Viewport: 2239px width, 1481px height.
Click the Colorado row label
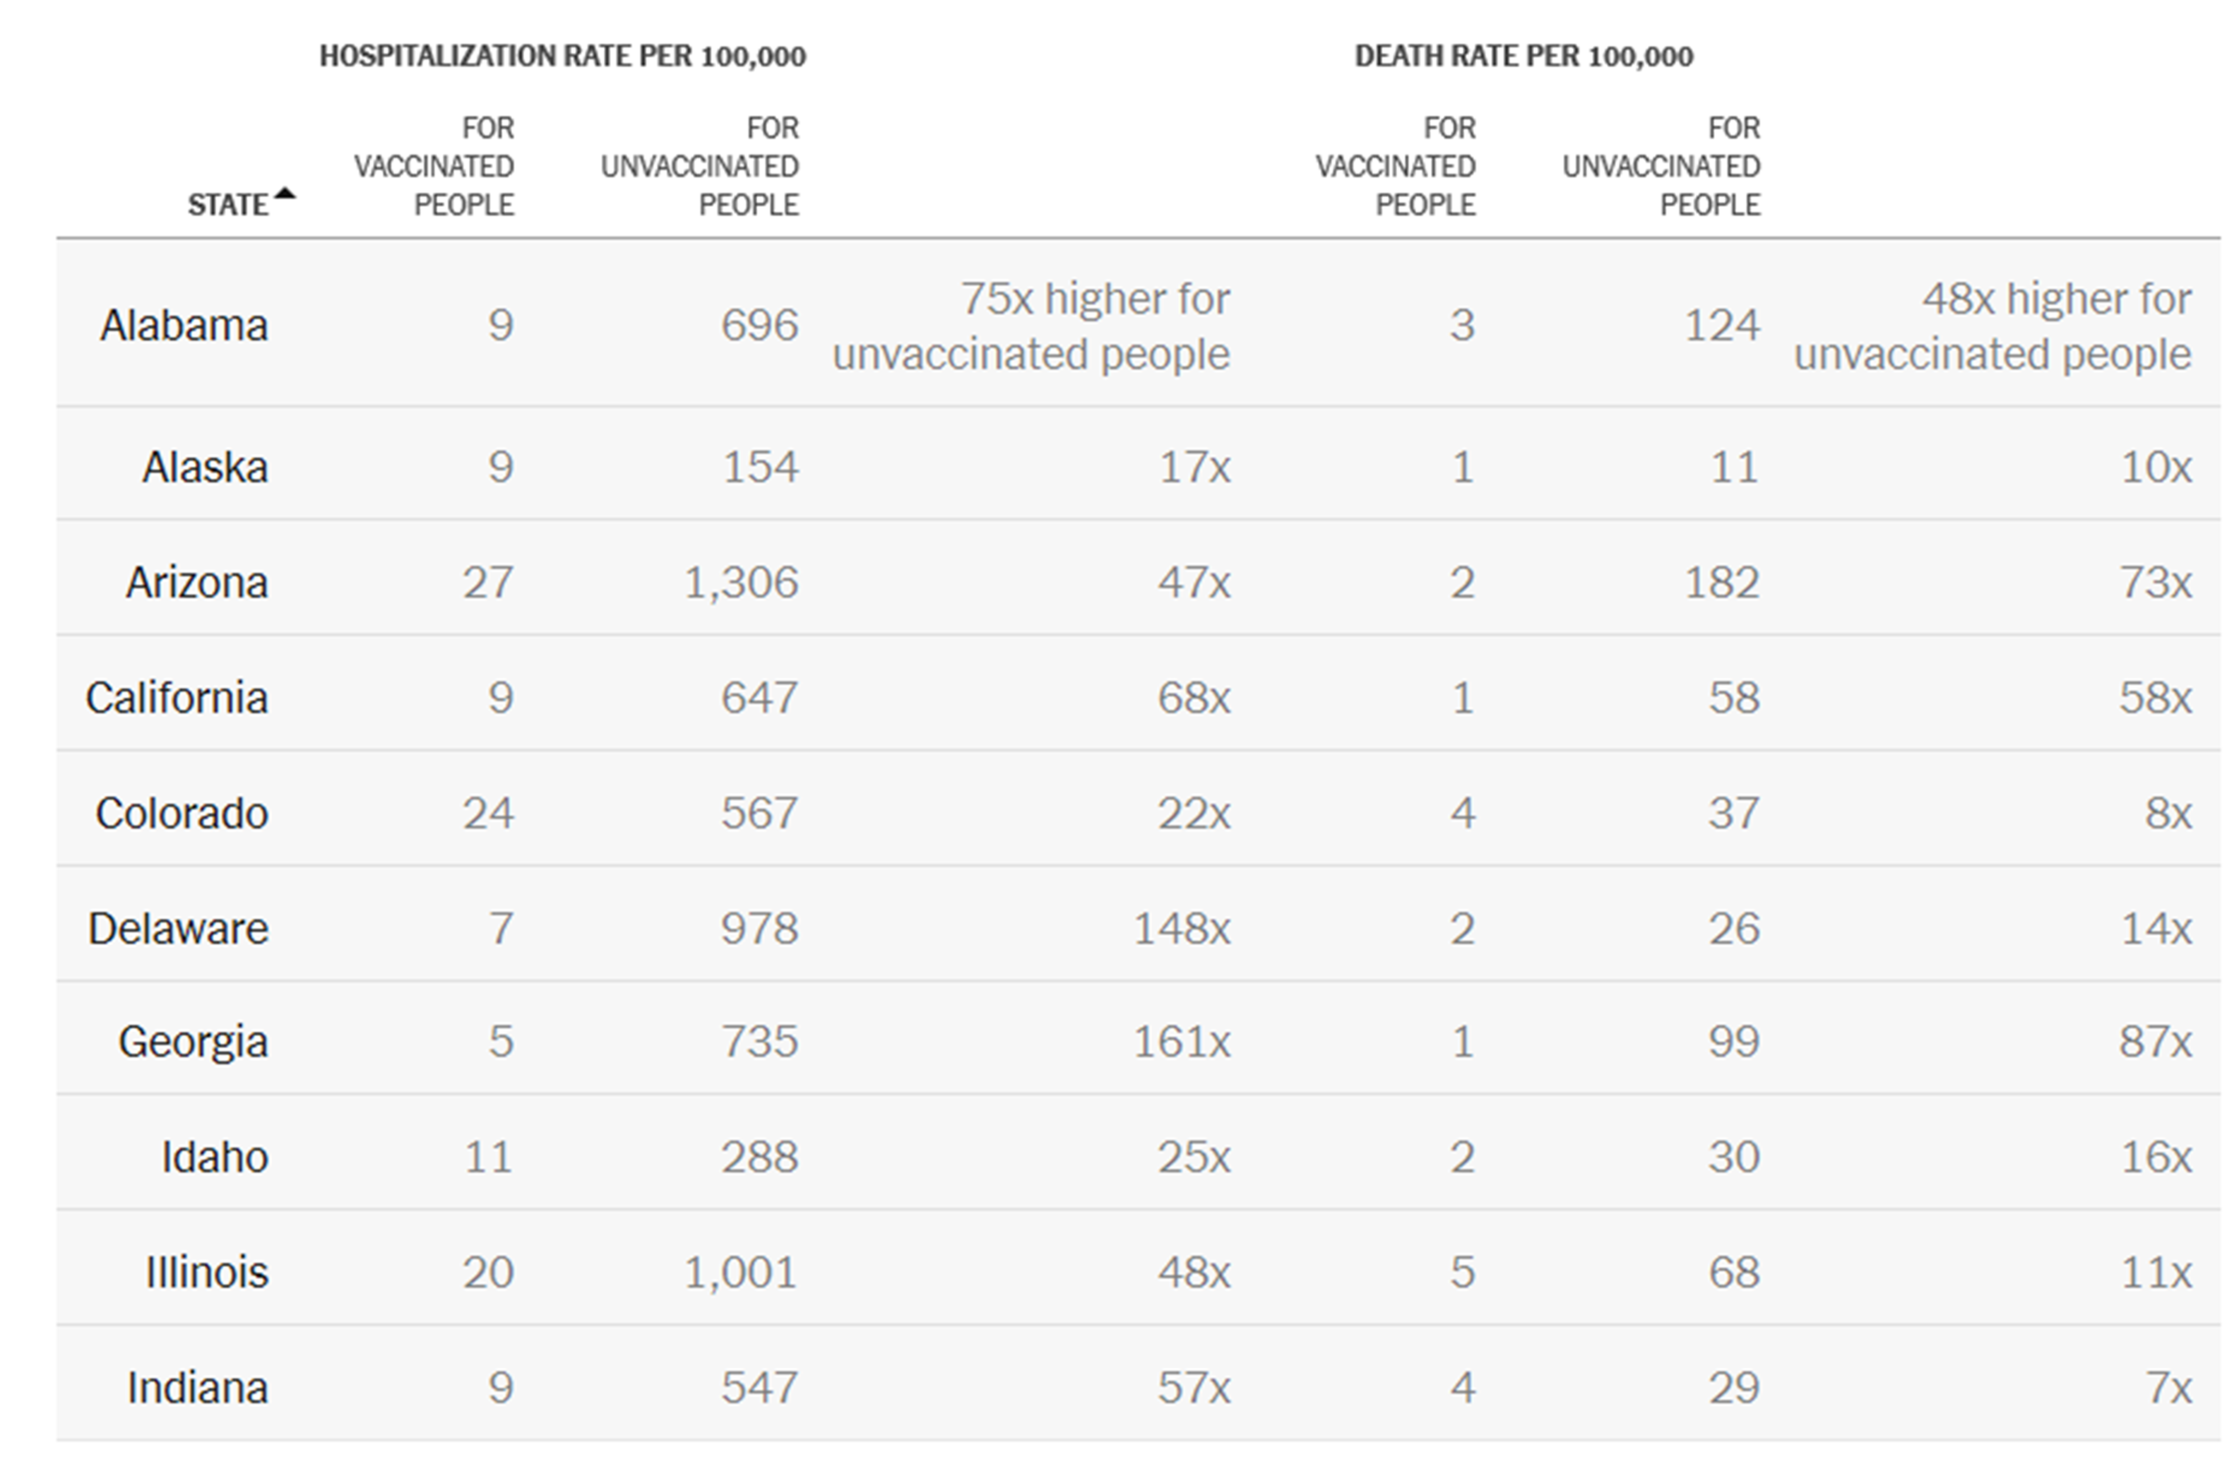pos(182,813)
